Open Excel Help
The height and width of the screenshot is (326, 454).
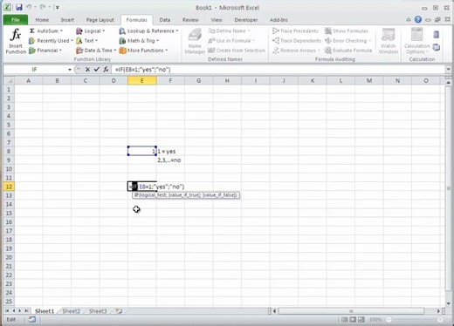coord(418,19)
